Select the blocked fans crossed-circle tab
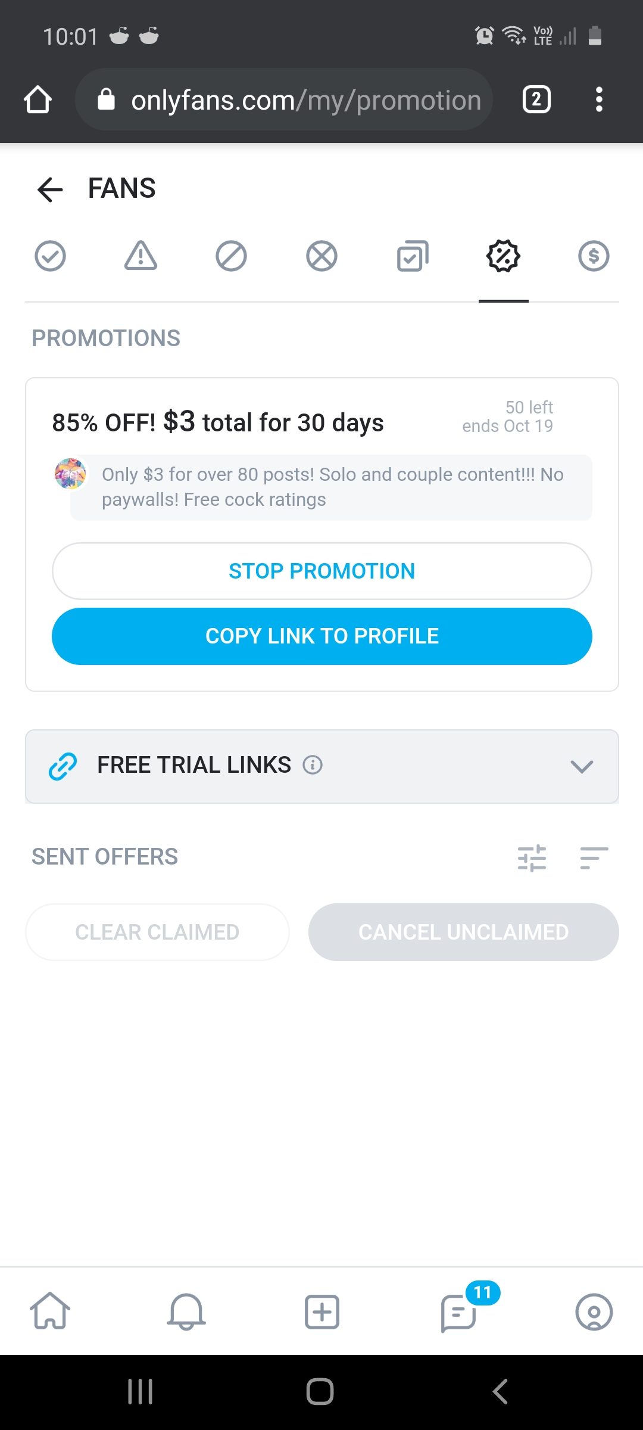 pyautogui.click(x=321, y=256)
